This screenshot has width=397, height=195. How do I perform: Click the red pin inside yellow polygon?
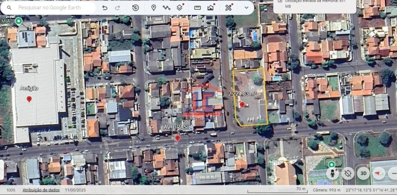(x=242, y=105)
